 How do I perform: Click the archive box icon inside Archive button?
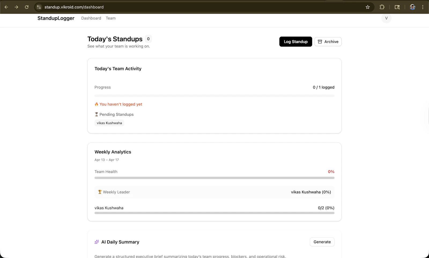point(320,41)
